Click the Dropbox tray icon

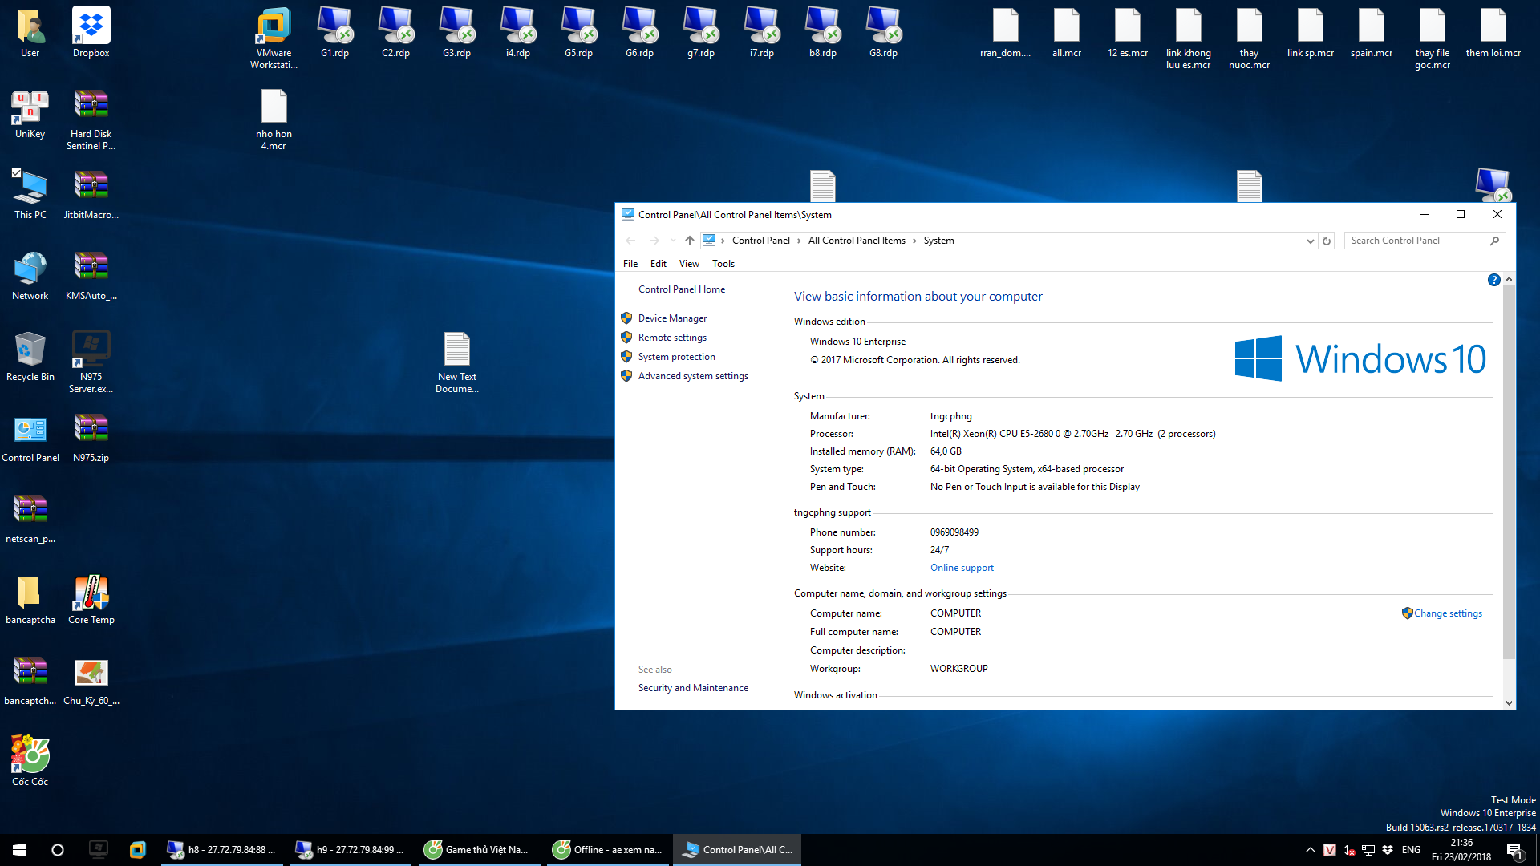1387,850
